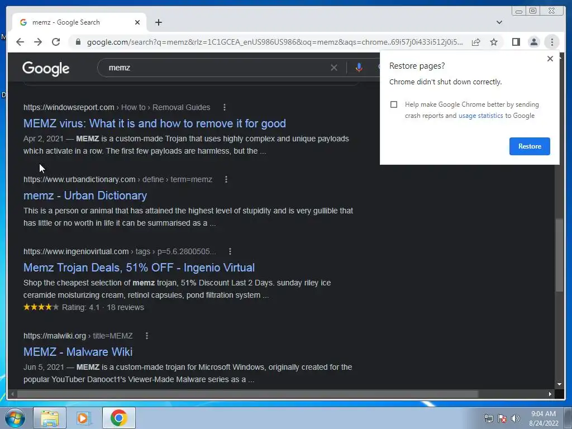This screenshot has width=572, height=429.
Task: Click the scroll down arrow
Action: click(x=559, y=384)
